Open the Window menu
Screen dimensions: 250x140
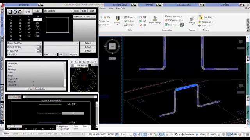click(102, 9)
